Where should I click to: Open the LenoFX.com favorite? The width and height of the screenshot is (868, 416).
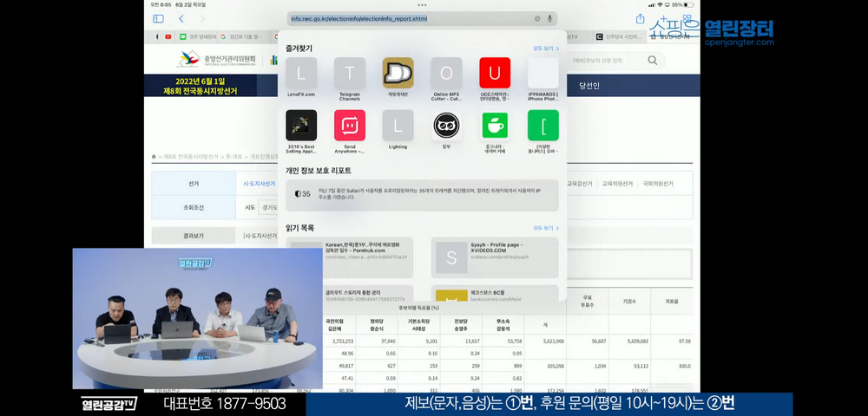(301, 74)
